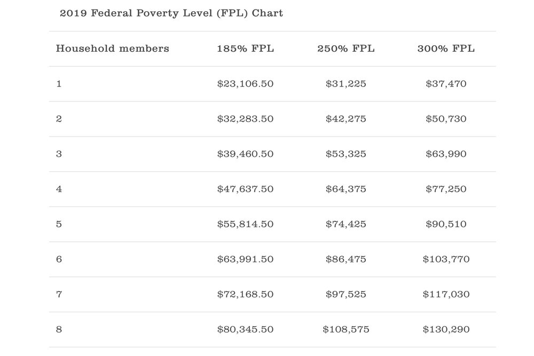
Task: Click the 300% FPL column header
Action: tap(446, 49)
